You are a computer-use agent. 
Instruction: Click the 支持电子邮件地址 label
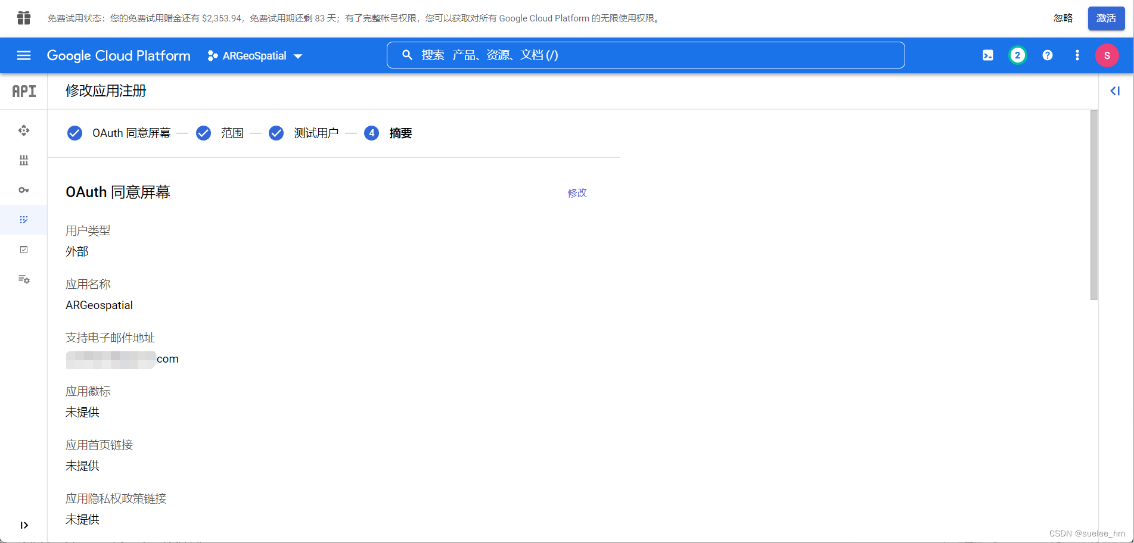tap(110, 338)
